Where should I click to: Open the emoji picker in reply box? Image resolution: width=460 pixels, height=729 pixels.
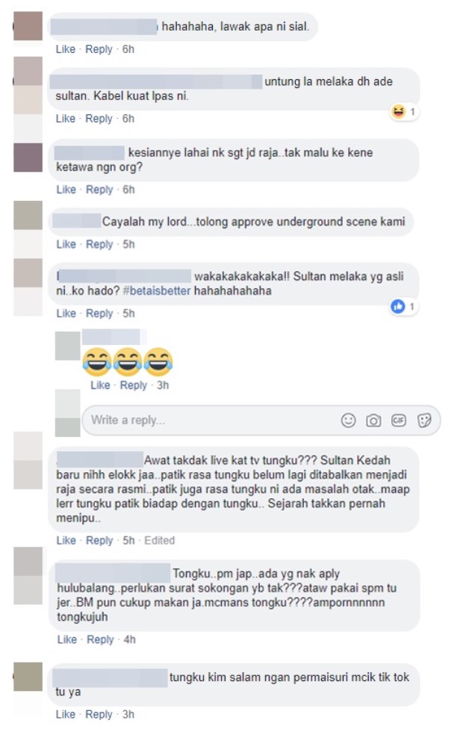(x=348, y=421)
